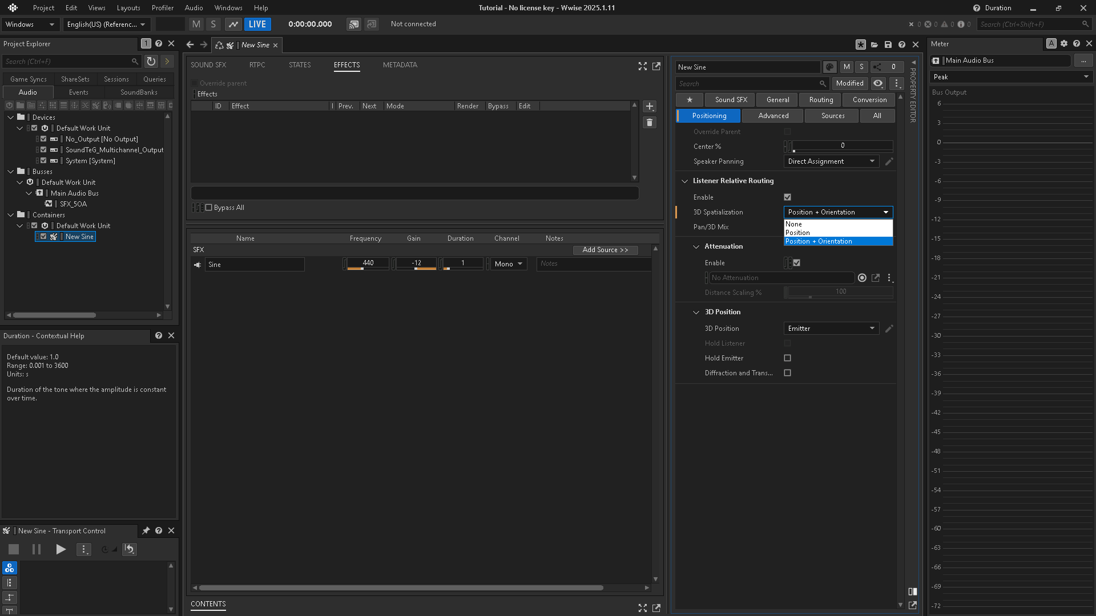Reset all in Transport Control
The image size is (1096, 616).
(x=130, y=549)
